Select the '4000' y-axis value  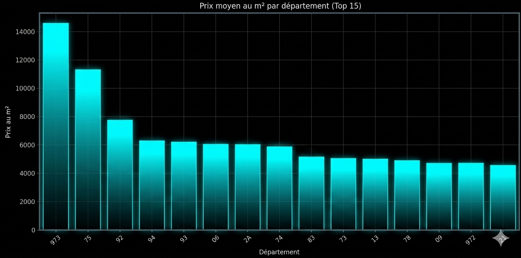coord(27,173)
